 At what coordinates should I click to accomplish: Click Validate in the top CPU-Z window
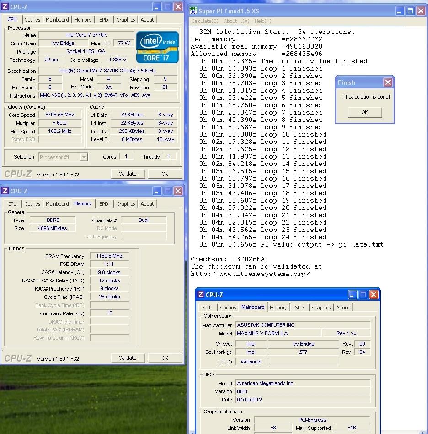pyautogui.click(x=128, y=174)
